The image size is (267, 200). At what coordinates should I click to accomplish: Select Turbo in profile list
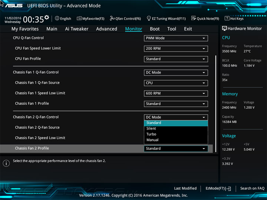point(176,134)
